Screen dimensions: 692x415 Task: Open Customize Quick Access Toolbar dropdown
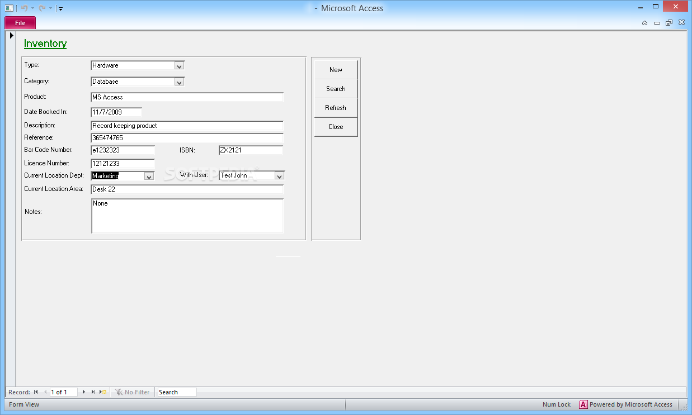[x=60, y=8]
